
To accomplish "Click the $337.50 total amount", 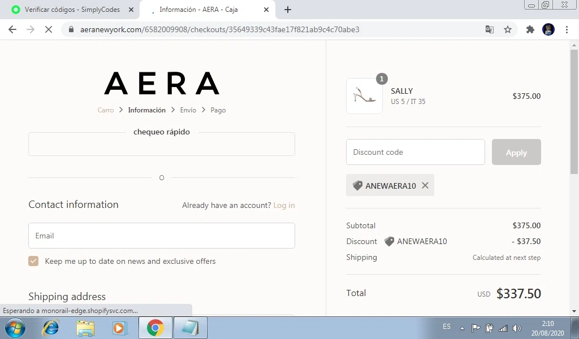I will click(518, 294).
